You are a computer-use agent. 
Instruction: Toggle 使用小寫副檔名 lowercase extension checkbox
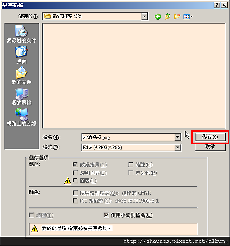pos(106,215)
